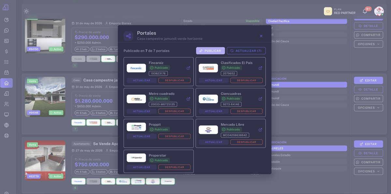Open lifebuoy support section in sidebar
Viewport: 391px width, 194px height.
pos(7,136)
